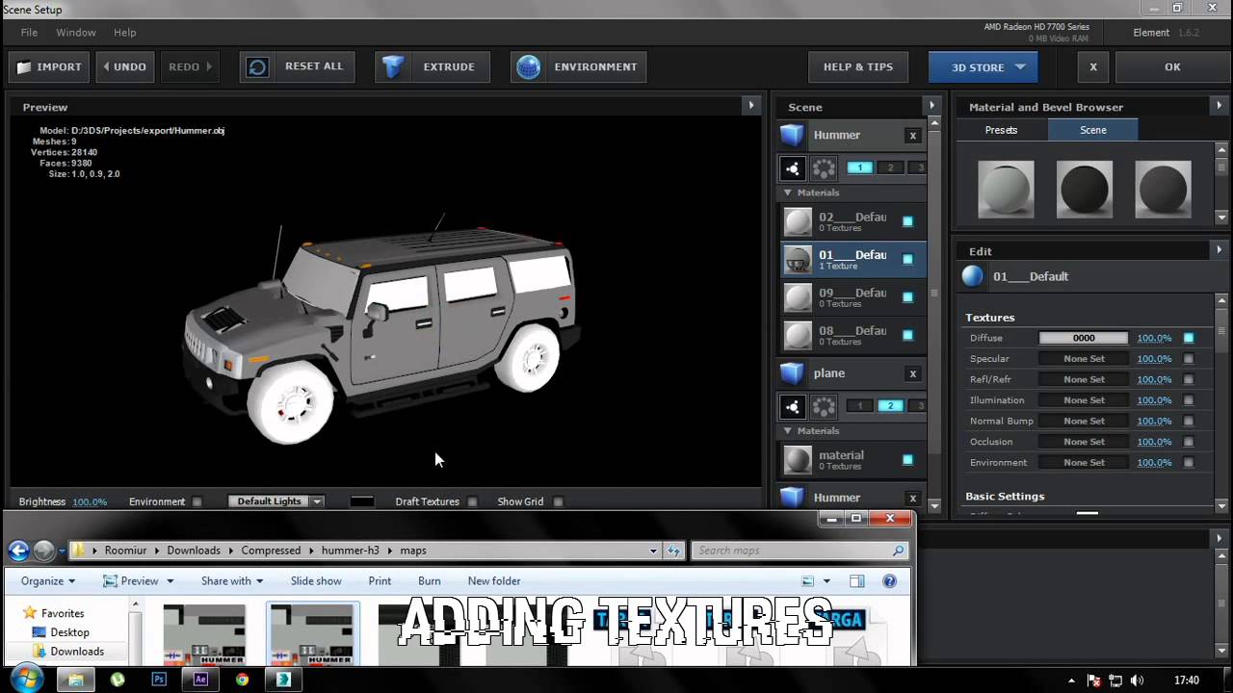
Task: Open Material and Bevel Browser panel arrow
Action: coord(1220,105)
